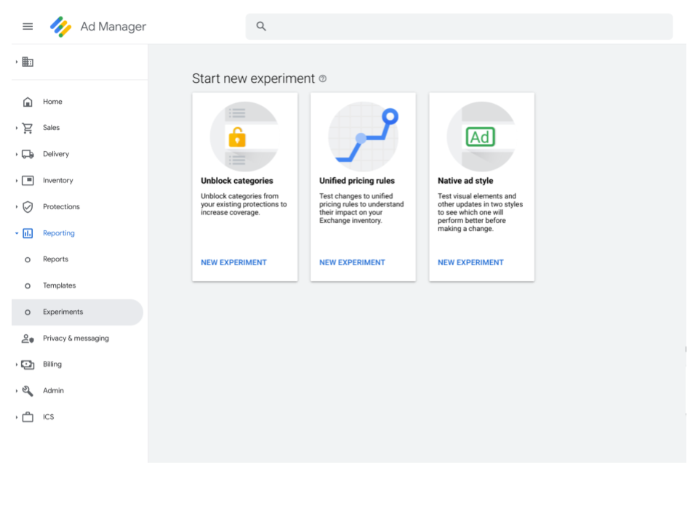
Task: Expand the Admin section arrow
Action: 17,391
